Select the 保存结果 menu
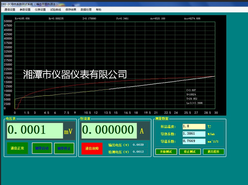The image size is (248, 185). [71, 10]
